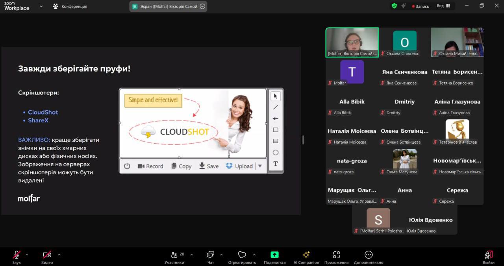The height and width of the screenshot is (266, 504).
Task: Select Яна Сєнчєнкова participant tile
Action: coord(404,72)
